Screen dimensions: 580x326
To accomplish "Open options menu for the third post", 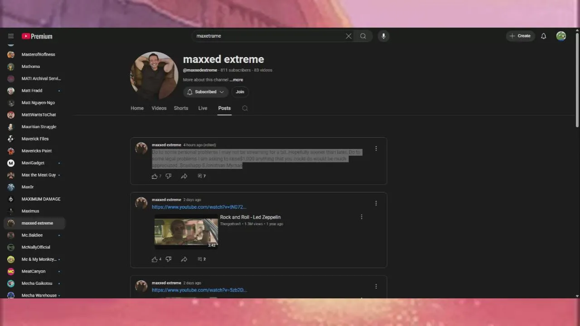I will pyautogui.click(x=376, y=287).
